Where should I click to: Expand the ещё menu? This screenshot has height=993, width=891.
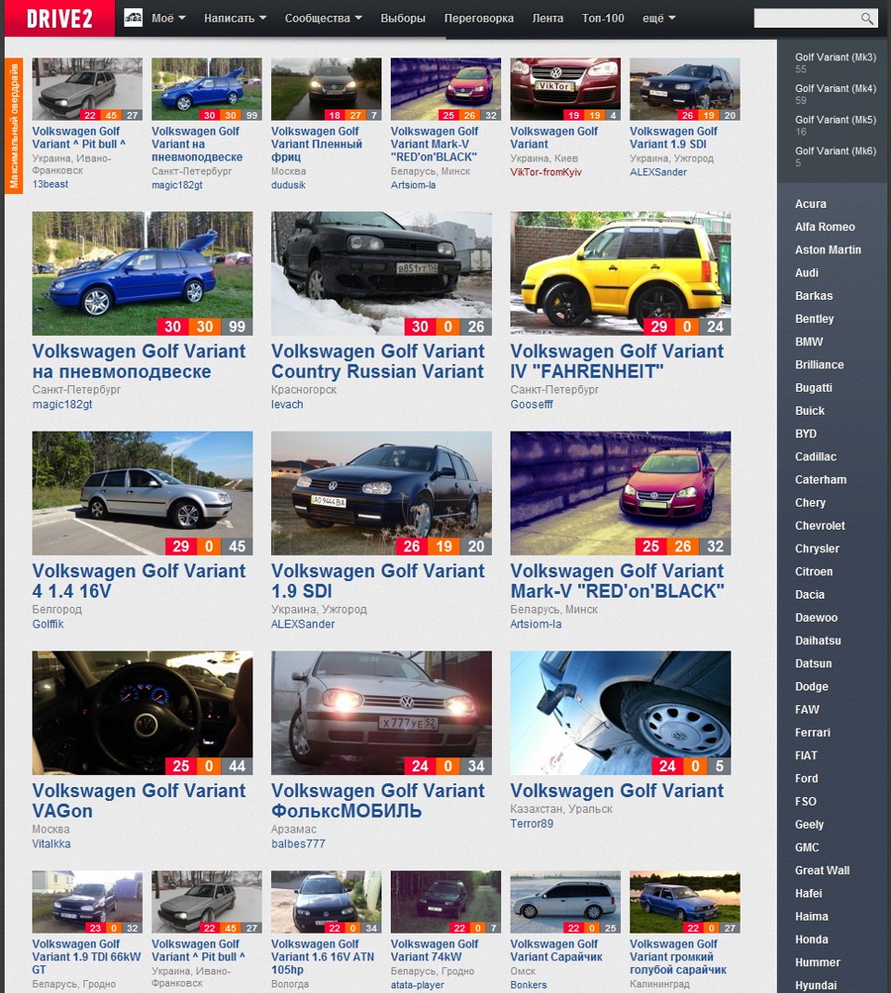click(659, 19)
